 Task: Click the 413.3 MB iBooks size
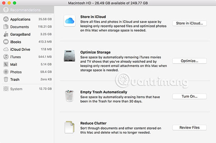45,42
